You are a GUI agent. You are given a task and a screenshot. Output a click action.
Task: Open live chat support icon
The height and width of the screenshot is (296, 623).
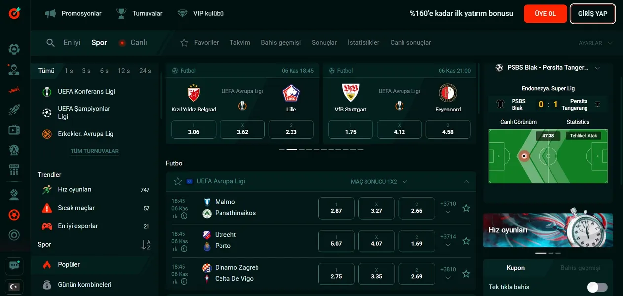click(x=14, y=266)
